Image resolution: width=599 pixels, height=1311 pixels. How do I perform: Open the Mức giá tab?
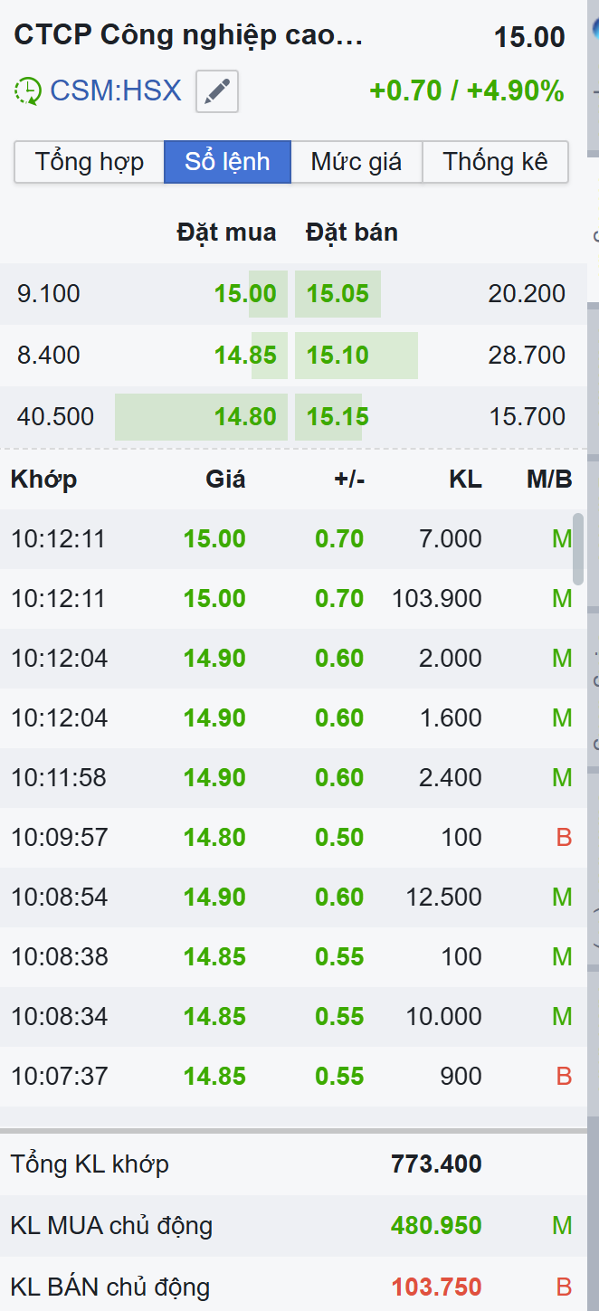pos(357,162)
